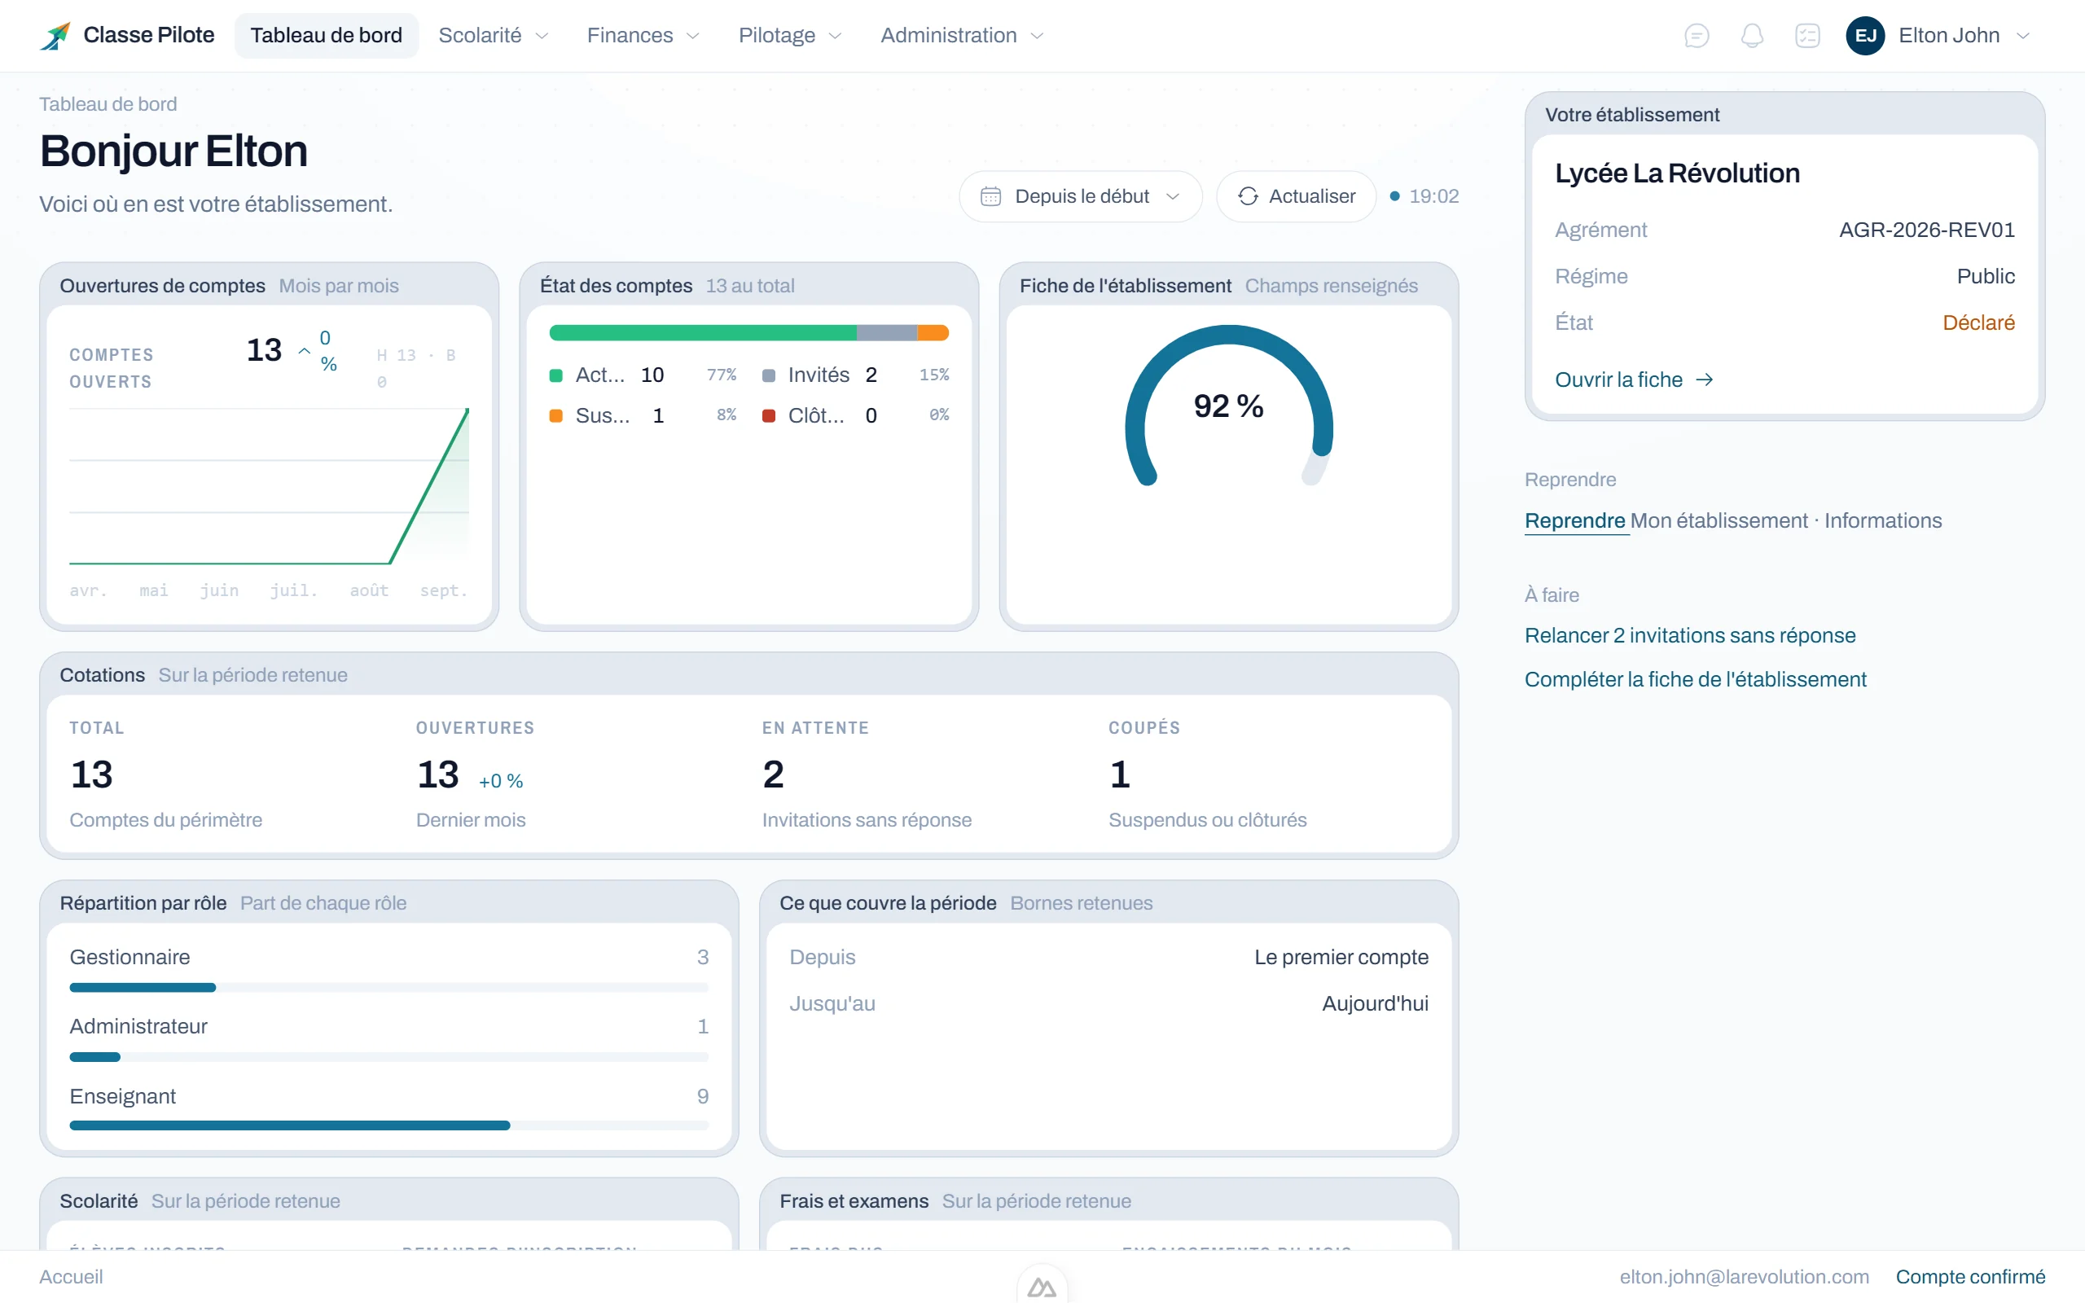This screenshot has height=1303, width=2085.
Task: Select the Tableau de bord tab
Action: pyautogui.click(x=327, y=35)
